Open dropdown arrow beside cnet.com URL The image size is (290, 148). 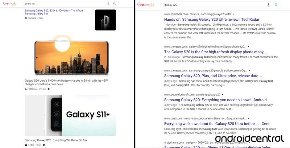(x=249, y=118)
